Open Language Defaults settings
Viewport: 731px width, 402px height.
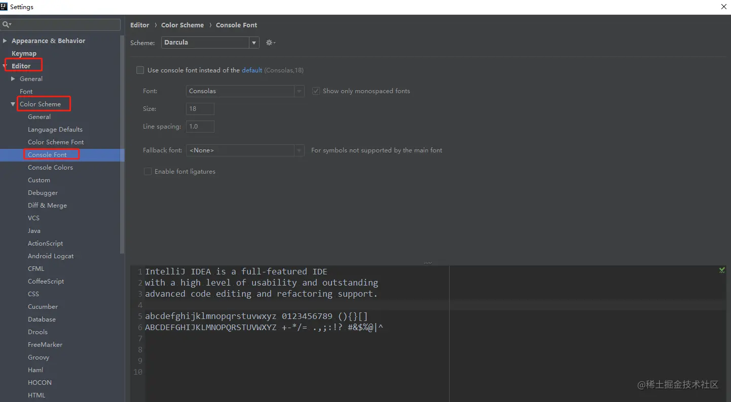(55, 129)
